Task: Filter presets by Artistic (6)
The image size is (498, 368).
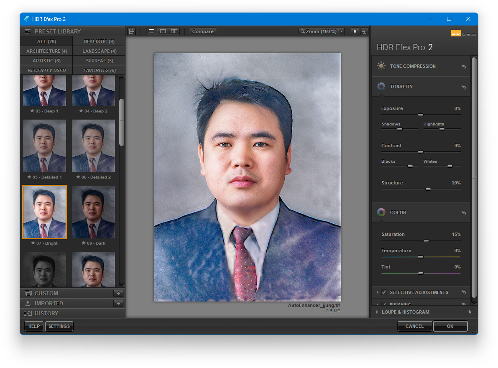Action: (x=46, y=61)
